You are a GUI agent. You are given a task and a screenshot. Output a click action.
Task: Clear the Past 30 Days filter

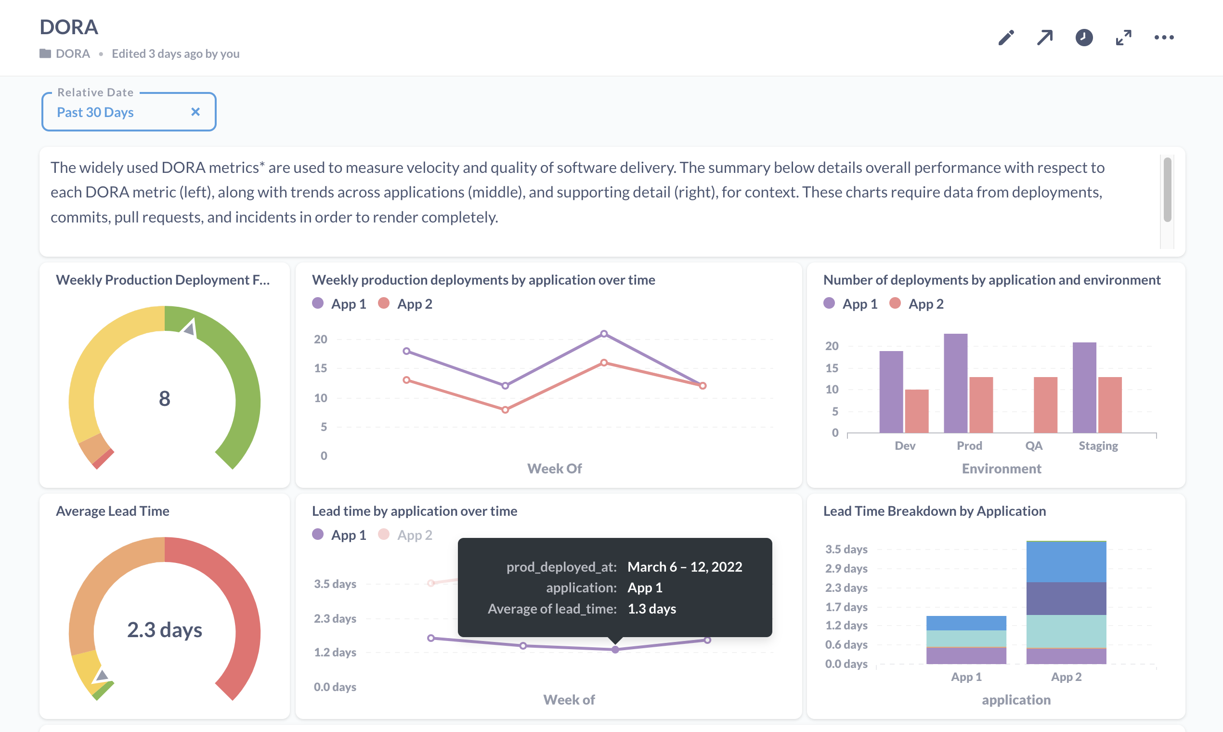point(195,112)
